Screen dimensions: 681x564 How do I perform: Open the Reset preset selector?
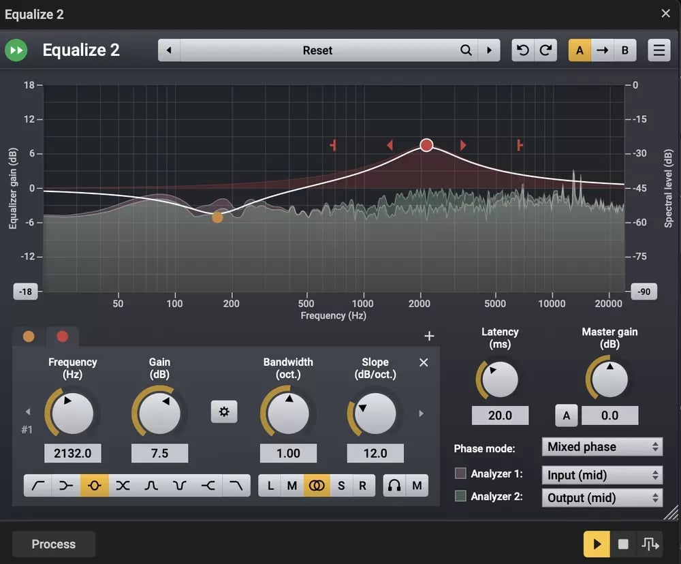(x=317, y=50)
